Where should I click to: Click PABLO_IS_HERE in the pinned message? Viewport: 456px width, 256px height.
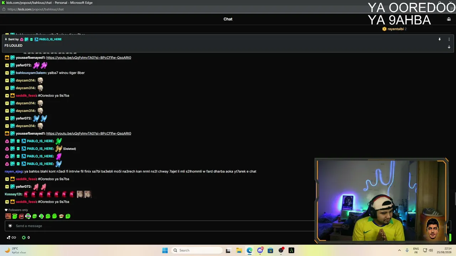50,39
